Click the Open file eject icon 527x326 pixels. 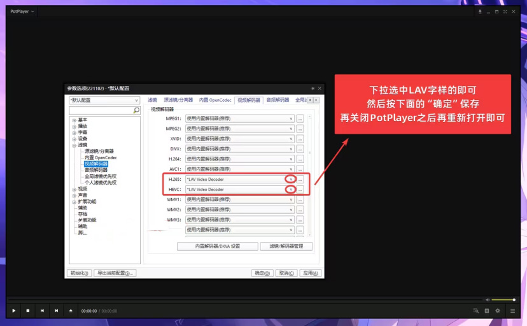71,311
